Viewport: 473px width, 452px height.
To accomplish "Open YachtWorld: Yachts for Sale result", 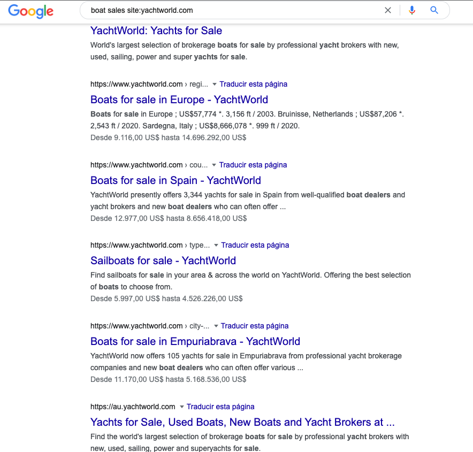I will click(156, 30).
